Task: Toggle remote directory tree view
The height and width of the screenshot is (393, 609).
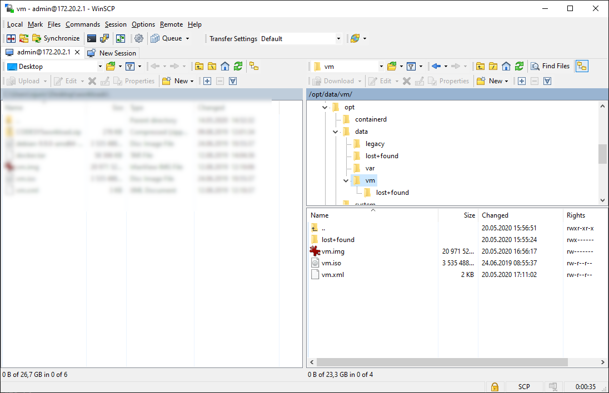Action: click(x=582, y=66)
